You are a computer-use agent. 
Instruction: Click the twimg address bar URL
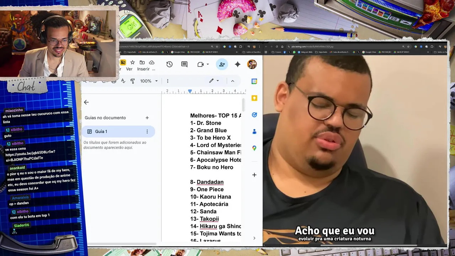tap(312, 47)
